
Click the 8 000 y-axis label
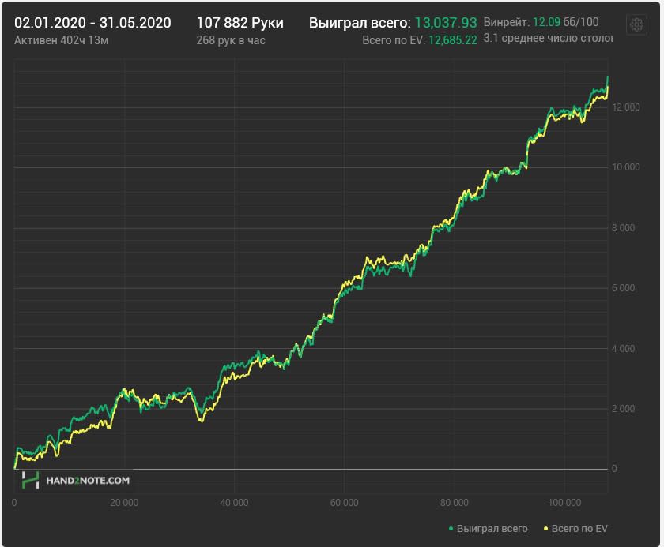pyautogui.click(x=623, y=228)
